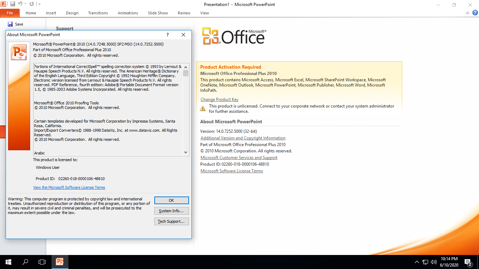Open Task View on the taskbar
The image size is (479, 269).
(x=42, y=262)
